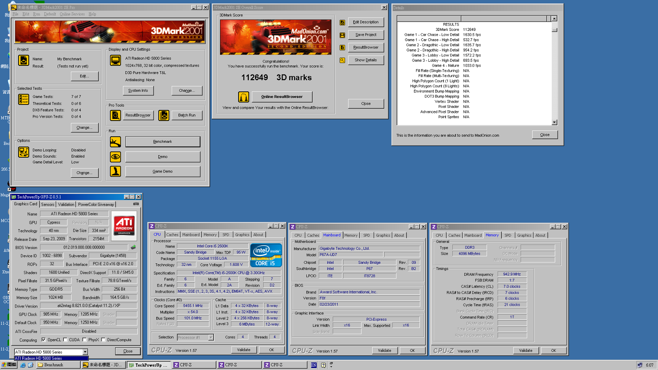Switch to the Validation tab in GPU-Z
This screenshot has height=370, width=658.
(x=66, y=205)
